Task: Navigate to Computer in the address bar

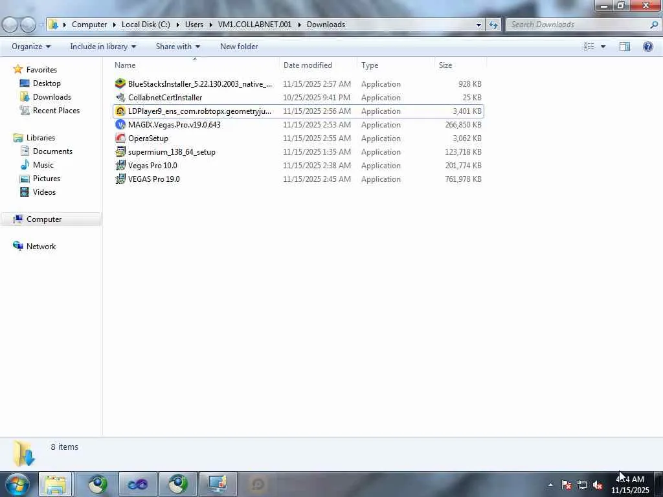Action: click(89, 25)
